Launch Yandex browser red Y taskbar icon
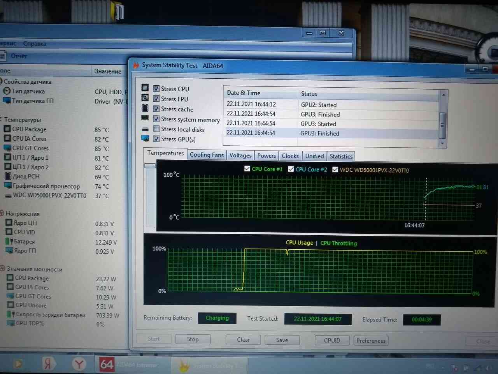The image size is (498, 374). [79, 364]
